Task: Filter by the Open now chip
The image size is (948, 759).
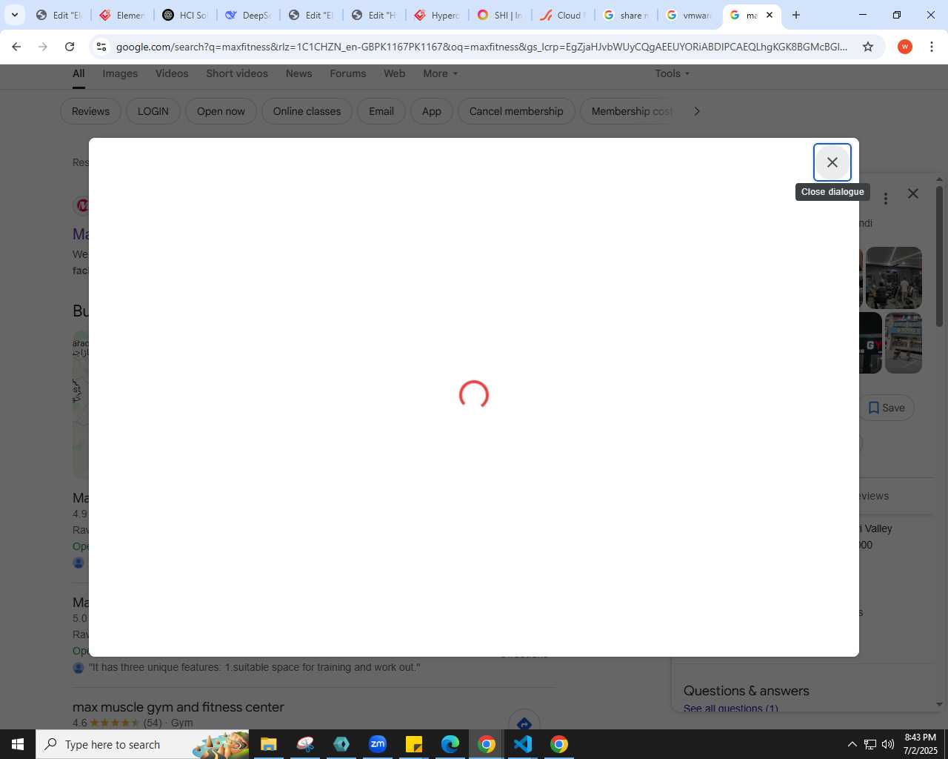Action: click(x=221, y=111)
